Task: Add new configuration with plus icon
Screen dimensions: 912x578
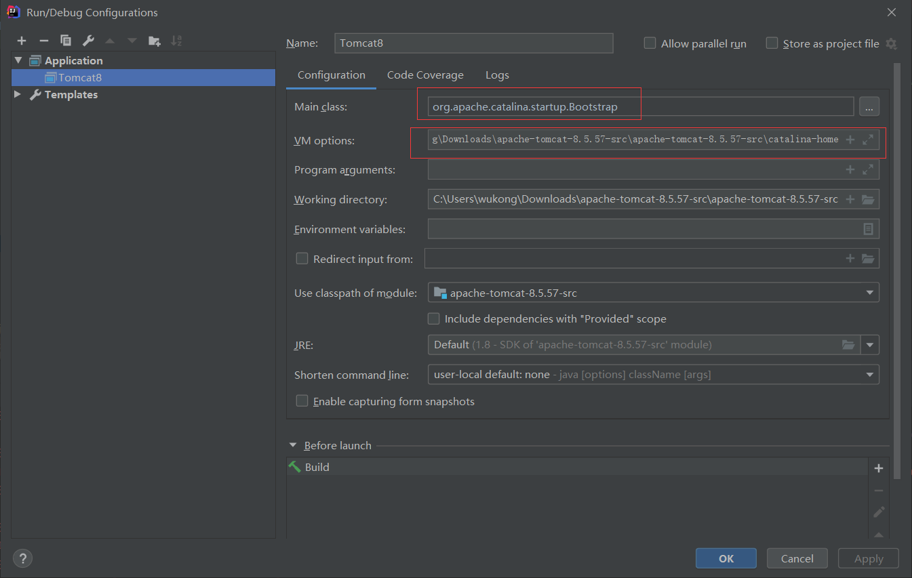Action: (22, 41)
